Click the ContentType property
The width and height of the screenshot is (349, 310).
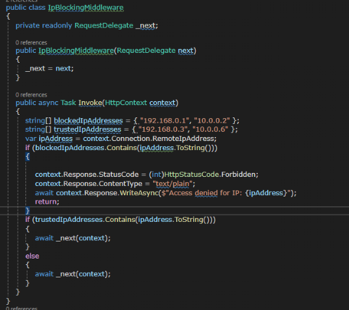pyautogui.click(x=121, y=184)
